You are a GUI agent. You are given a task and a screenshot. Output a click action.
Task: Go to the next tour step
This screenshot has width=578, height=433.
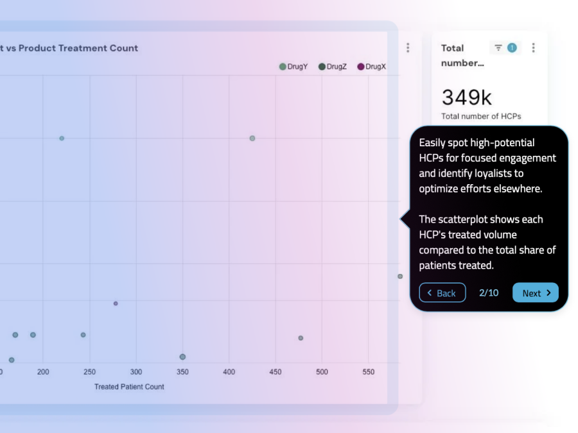[x=536, y=293]
